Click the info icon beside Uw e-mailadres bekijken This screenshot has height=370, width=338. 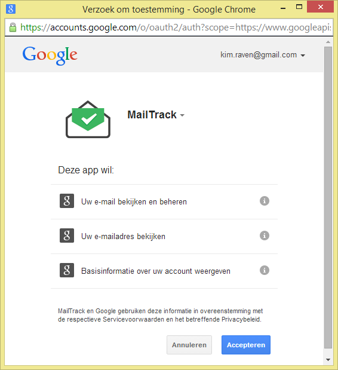tap(264, 236)
